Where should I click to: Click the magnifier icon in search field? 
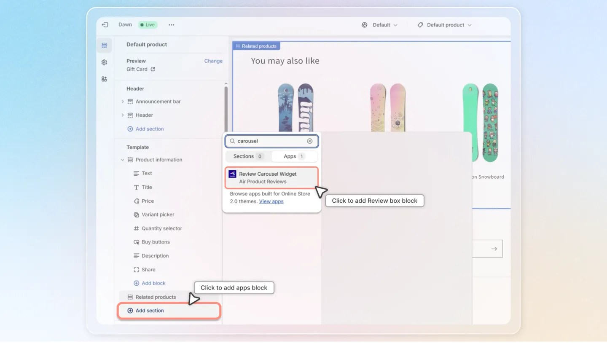click(x=232, y=141)
